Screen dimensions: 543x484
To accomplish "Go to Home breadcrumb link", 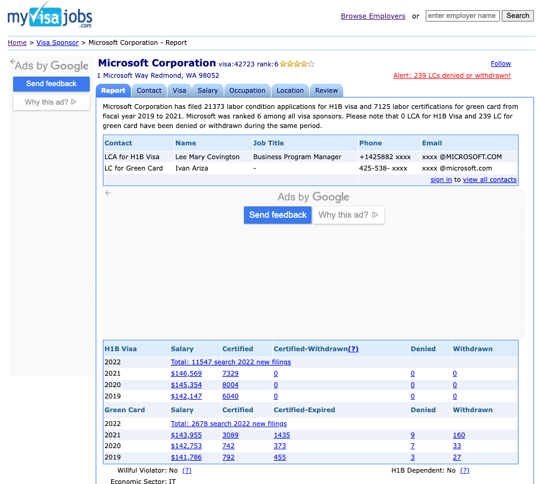I will click(x=17, y=42).
